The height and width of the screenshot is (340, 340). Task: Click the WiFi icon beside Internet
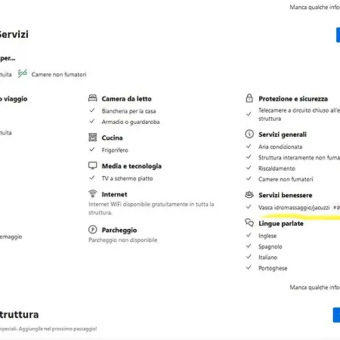pos(93,193)
